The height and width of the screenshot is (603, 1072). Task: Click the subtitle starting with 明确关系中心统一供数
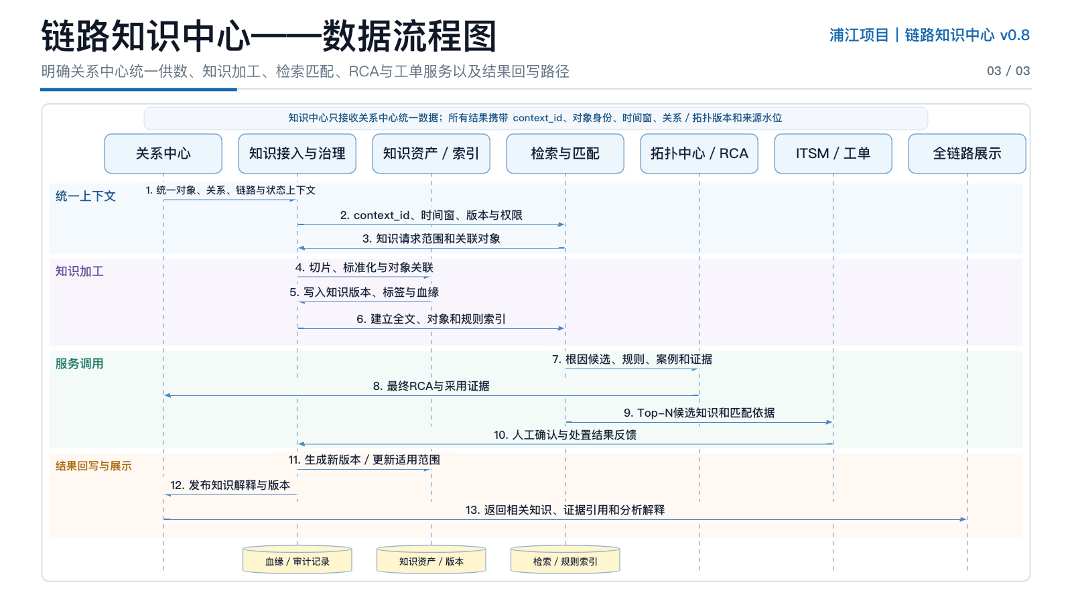click(305, 72)
